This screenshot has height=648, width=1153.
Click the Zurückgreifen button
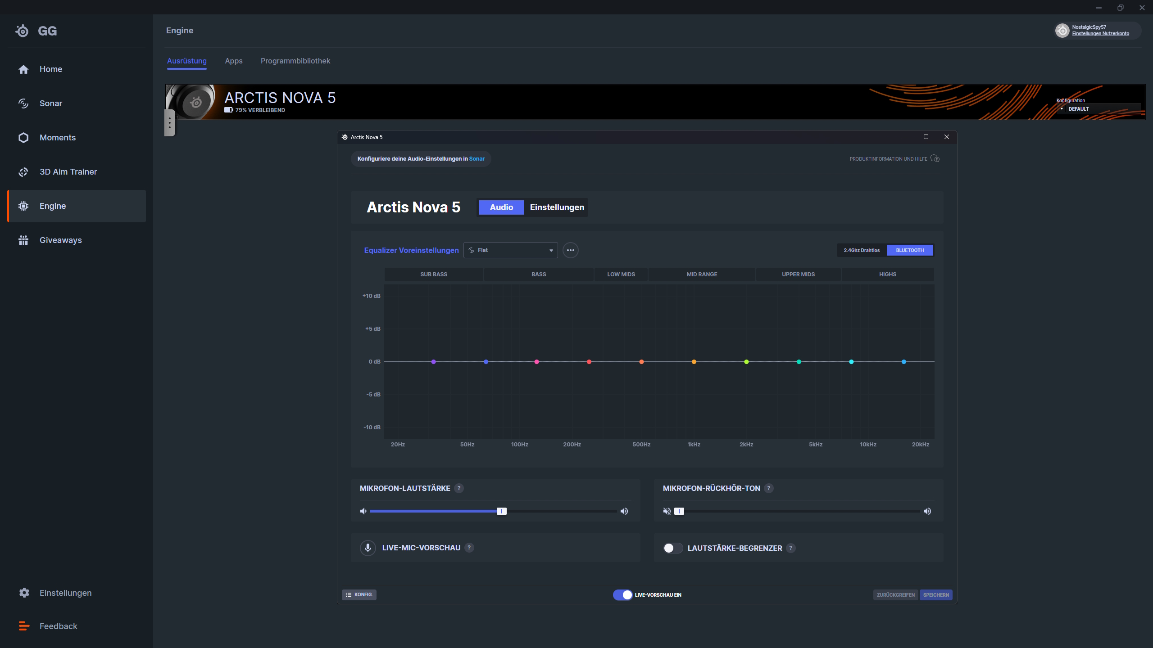coord(894,595)
